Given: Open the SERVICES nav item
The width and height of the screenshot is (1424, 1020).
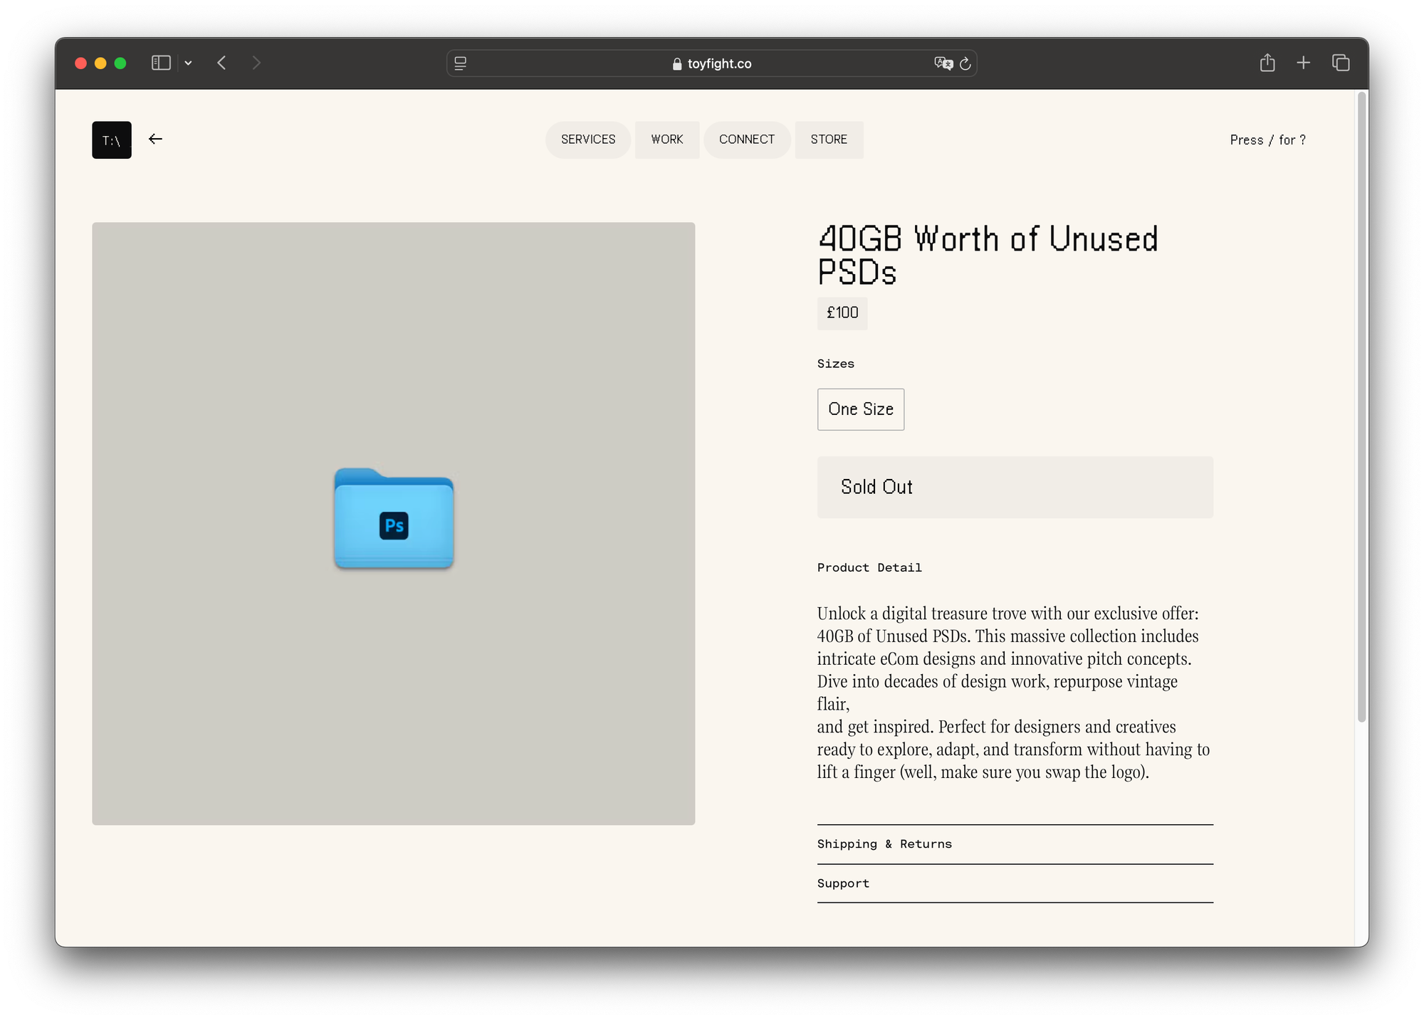Looking at the screenshot, I should 588,140.
